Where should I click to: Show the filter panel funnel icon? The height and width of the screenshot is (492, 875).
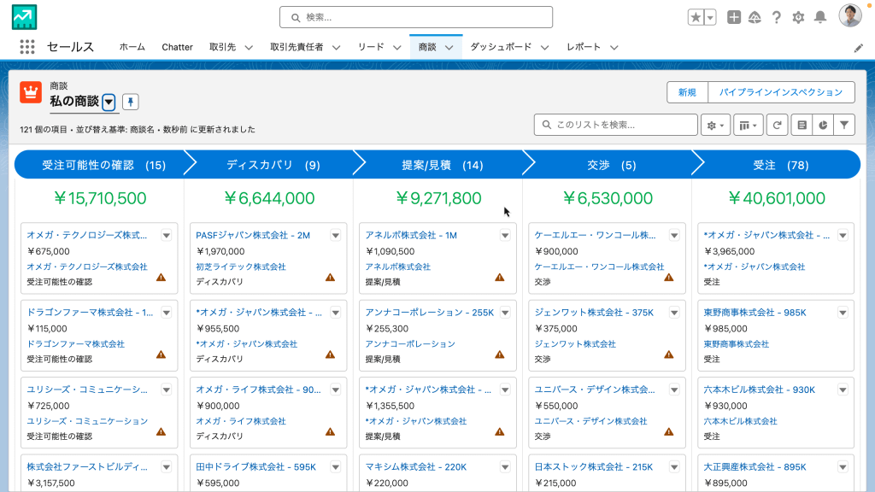pos(843,125)
